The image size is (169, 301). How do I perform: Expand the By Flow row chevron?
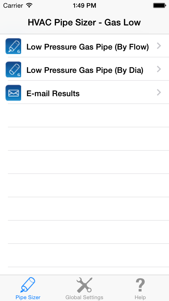tap(159, 46)
